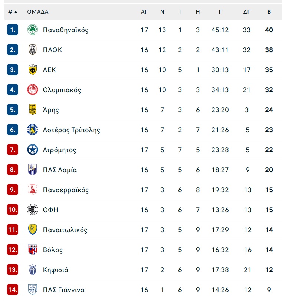Click the Panathinaikos green clover crest
Screen dimensions: 282x301
[x=33, y=30]
